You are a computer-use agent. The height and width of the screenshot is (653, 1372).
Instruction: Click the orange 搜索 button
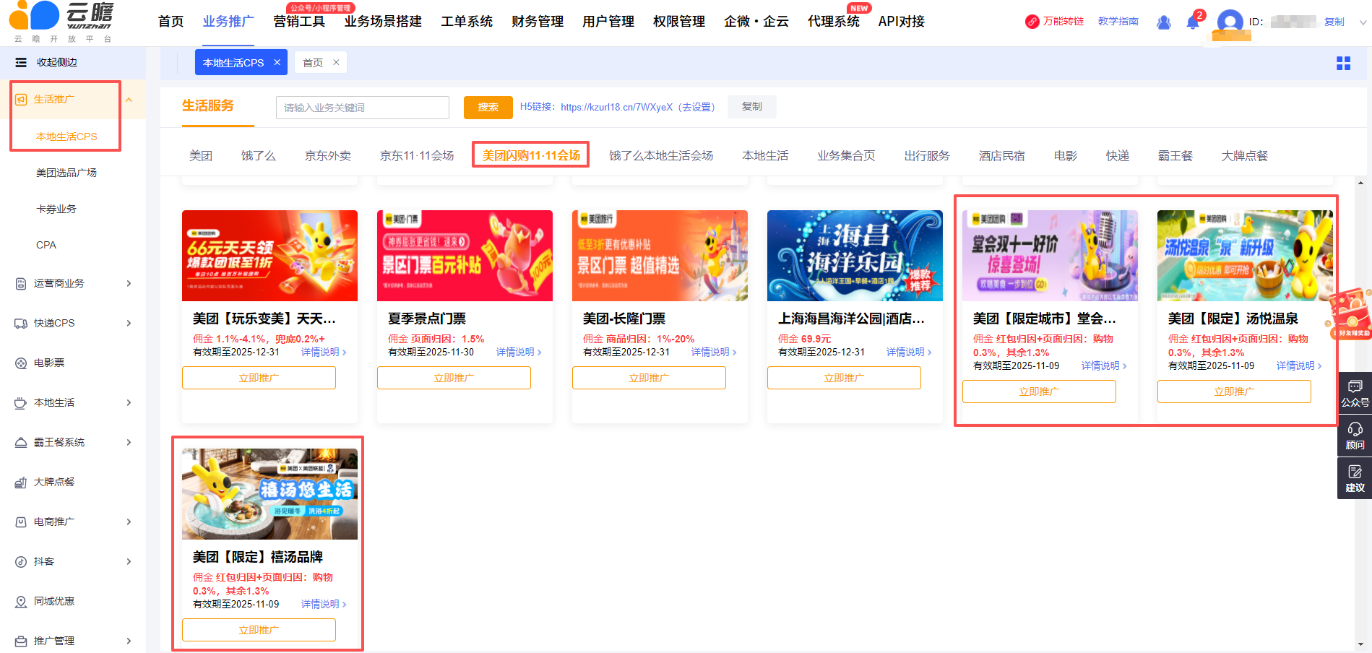pyautogui.click(x=488, y=107)
